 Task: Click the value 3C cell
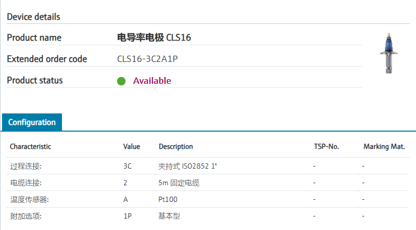click(128, 166)
